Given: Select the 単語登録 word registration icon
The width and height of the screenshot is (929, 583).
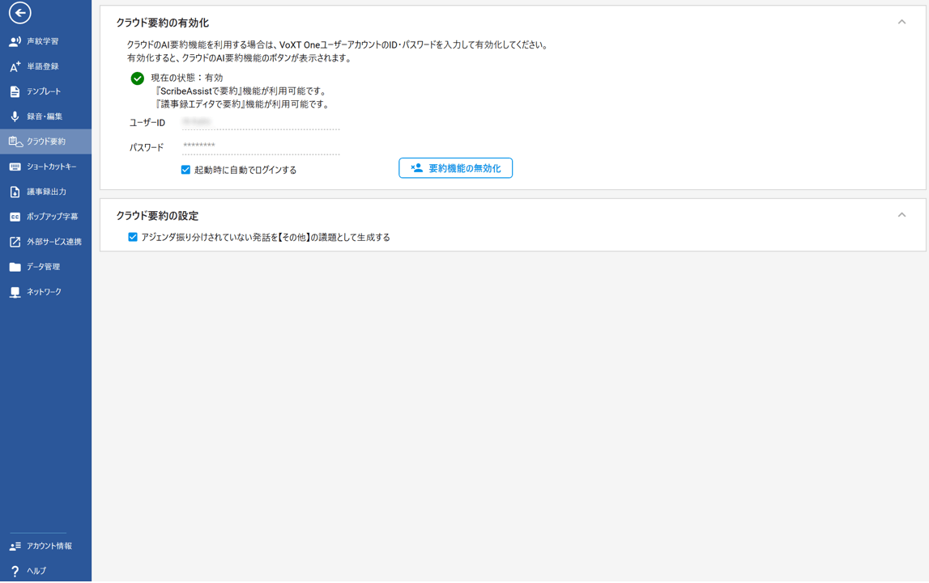Looking at the screenshot, I should pos(15,66).
